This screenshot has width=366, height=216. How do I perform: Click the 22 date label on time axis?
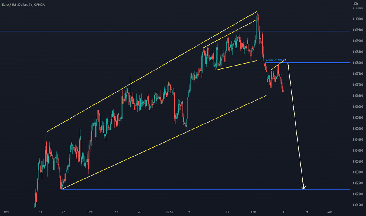pyautogui.click(x=63, y=212)
